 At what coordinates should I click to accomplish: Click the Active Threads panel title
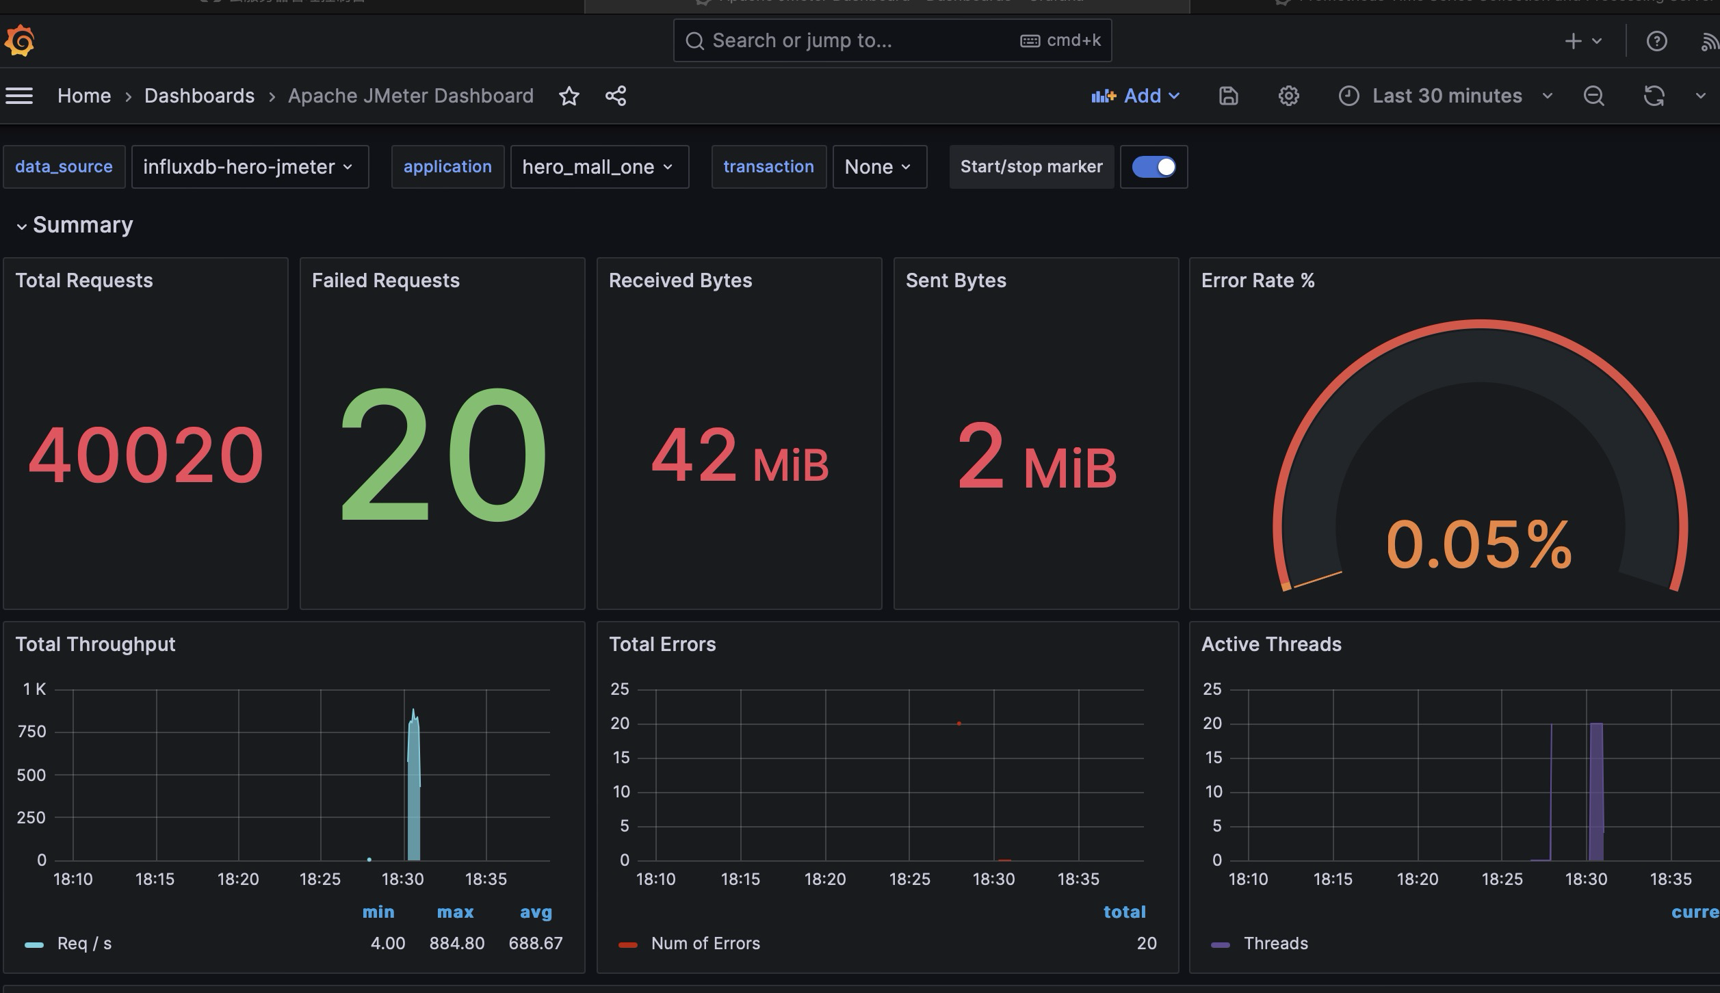pyautogui.click(x=1271, y=644)
